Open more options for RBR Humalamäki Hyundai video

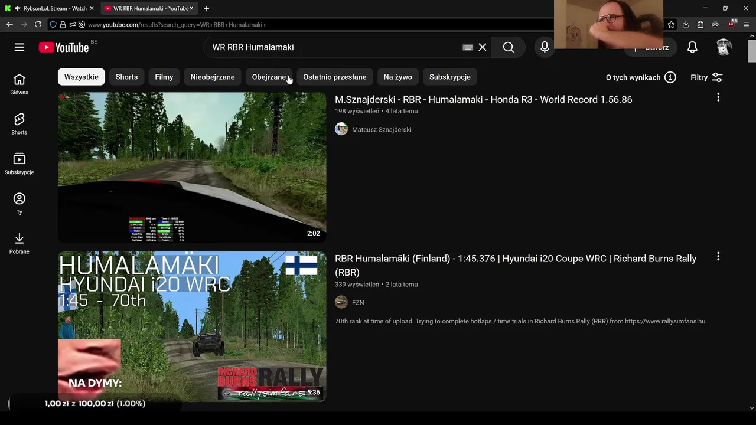[718, 256]
